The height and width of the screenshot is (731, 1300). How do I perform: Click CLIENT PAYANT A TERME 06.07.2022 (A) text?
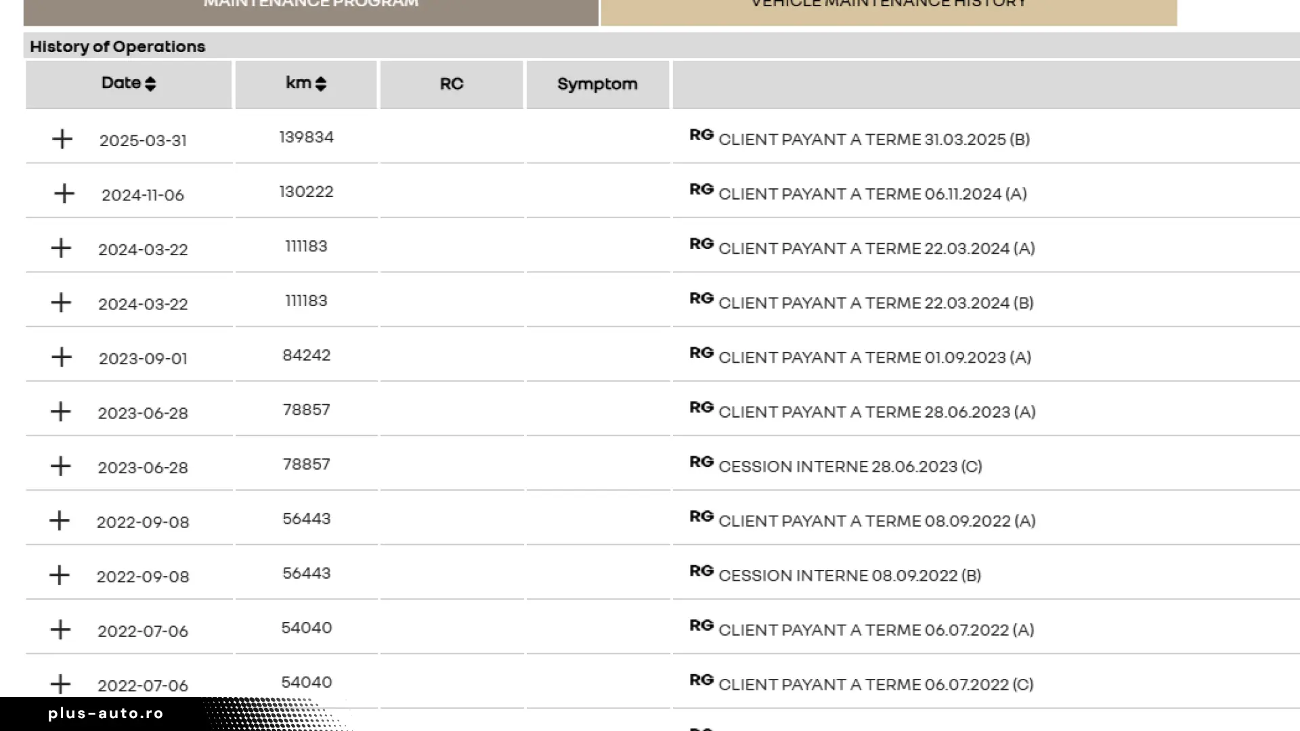point(876,630)
